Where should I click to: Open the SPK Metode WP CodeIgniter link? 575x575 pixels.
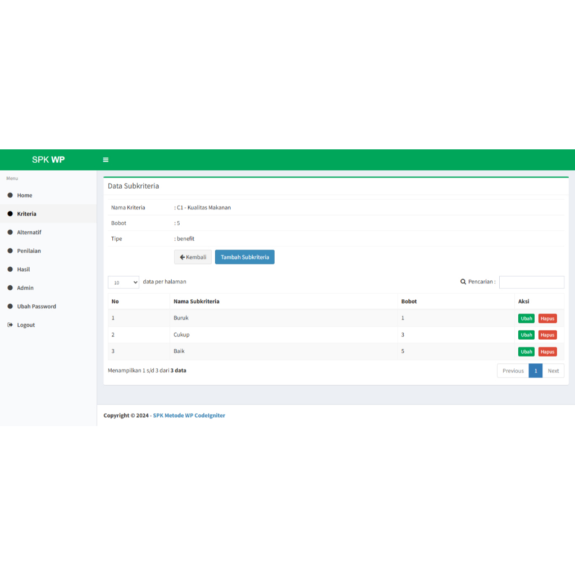click(x=189, y=416)
